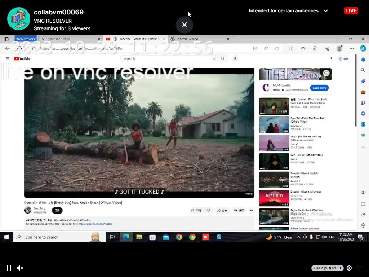Open Browser essentials heart icon

click(327, 48)
